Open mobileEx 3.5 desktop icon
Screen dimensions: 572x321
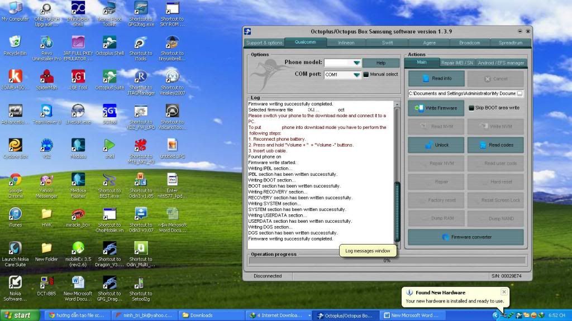pos(78,254)
